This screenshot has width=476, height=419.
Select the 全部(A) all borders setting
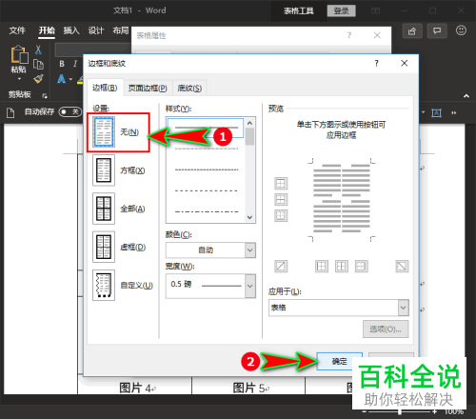click(104, 209)
